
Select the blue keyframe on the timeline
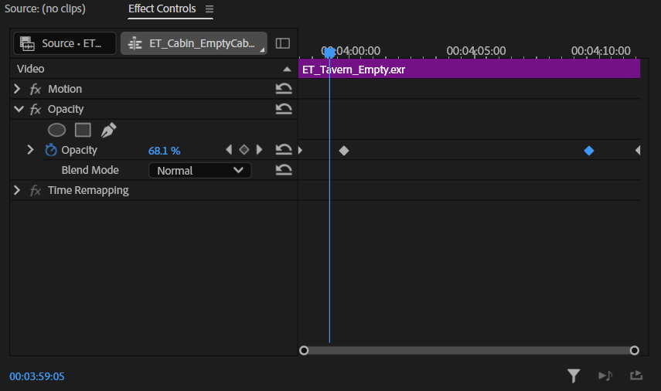589,151
